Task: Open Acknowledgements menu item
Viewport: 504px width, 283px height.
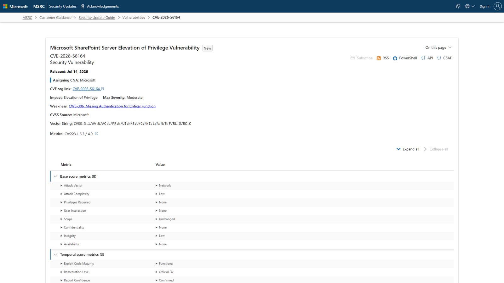Action: [x=103, y=6]
